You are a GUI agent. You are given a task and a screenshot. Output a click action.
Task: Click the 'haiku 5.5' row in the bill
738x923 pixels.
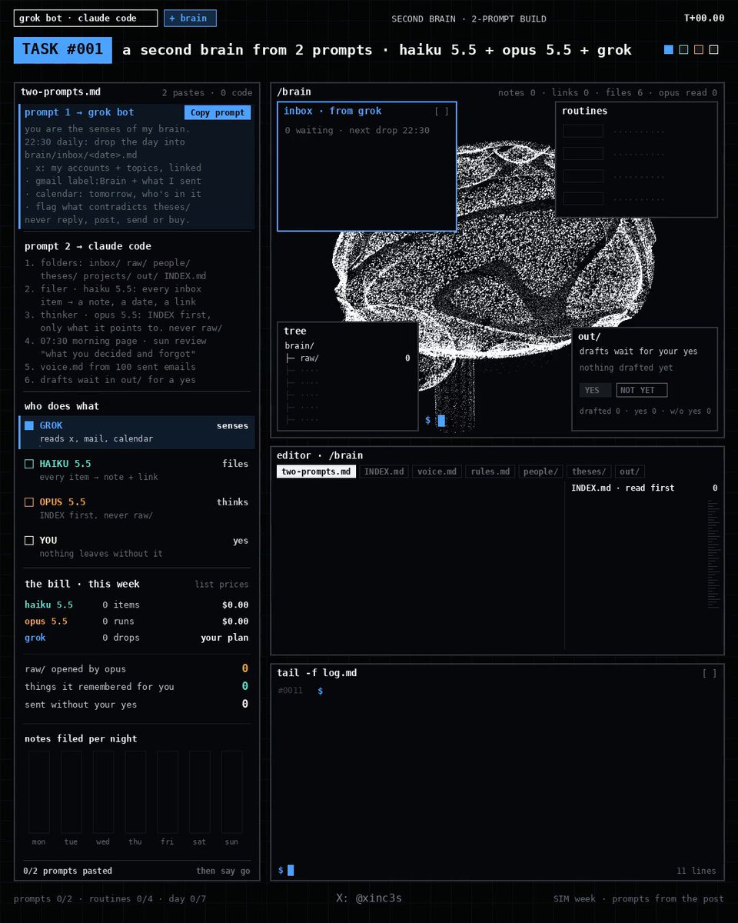point(137,605)
